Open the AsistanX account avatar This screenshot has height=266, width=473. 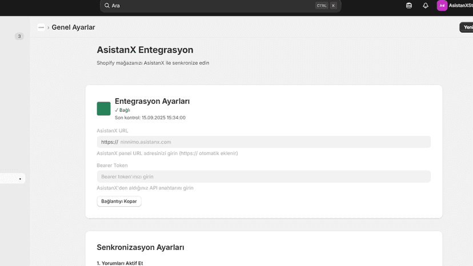442,6
